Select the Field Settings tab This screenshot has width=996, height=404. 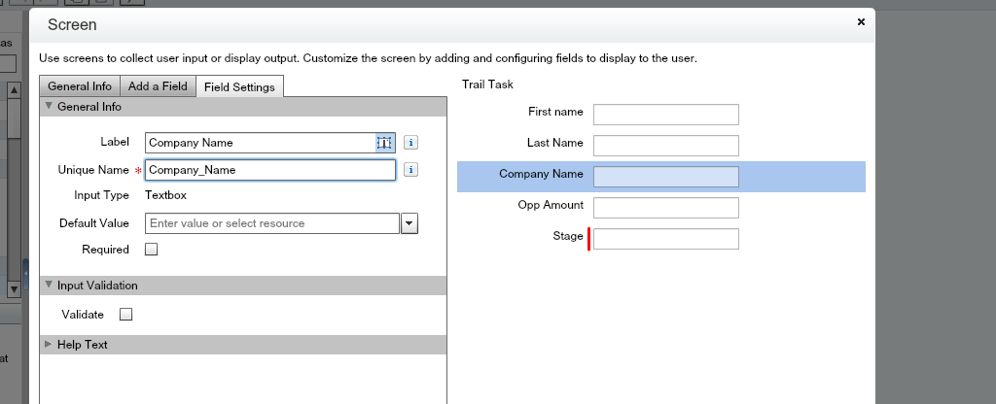pos(239,87)
